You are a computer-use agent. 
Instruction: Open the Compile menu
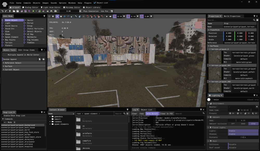(27, 3)
